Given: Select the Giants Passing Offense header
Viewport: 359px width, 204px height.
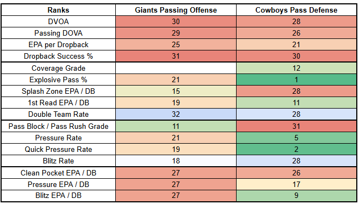Looking at the screenshot, I should tap(176, 10).
